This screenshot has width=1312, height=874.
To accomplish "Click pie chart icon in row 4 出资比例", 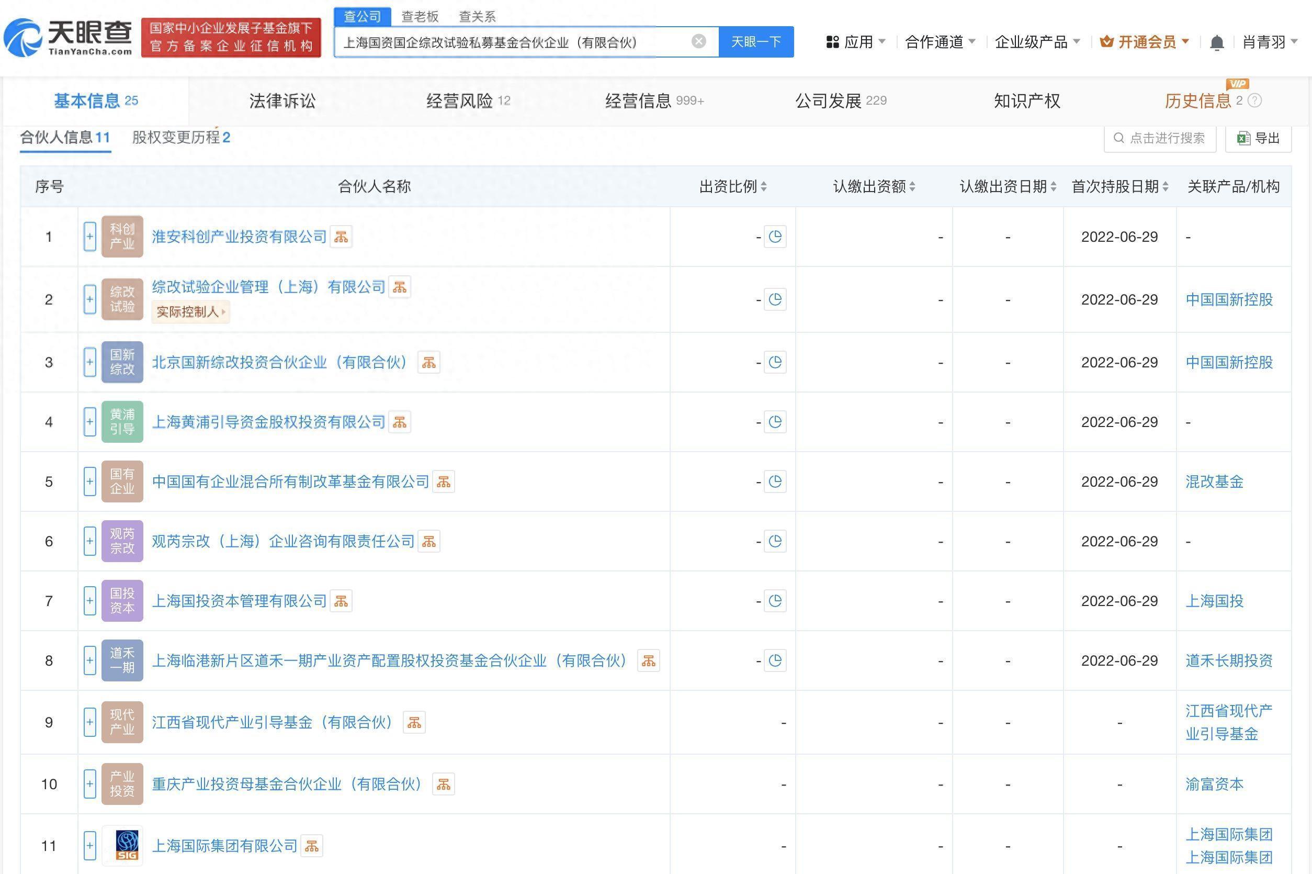I will [775, 422].
